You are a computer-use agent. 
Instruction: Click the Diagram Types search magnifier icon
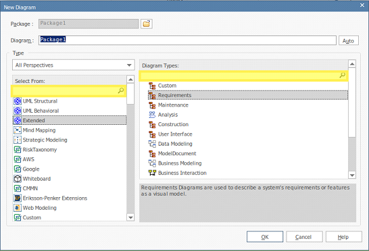pos(342,75)
